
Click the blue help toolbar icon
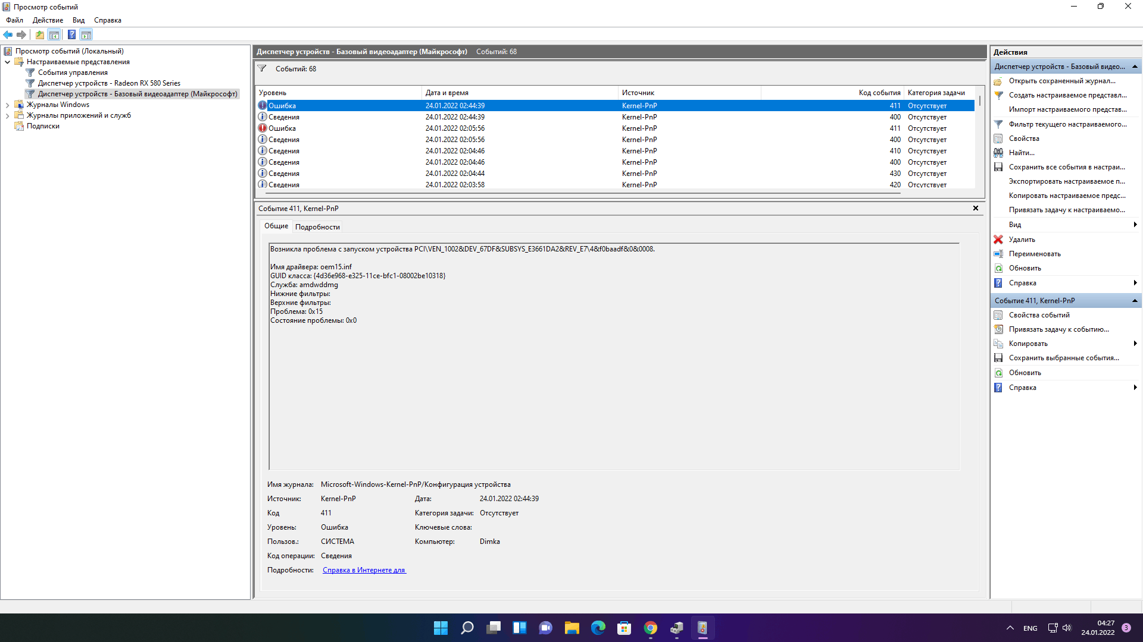click(x=71, y=34)
